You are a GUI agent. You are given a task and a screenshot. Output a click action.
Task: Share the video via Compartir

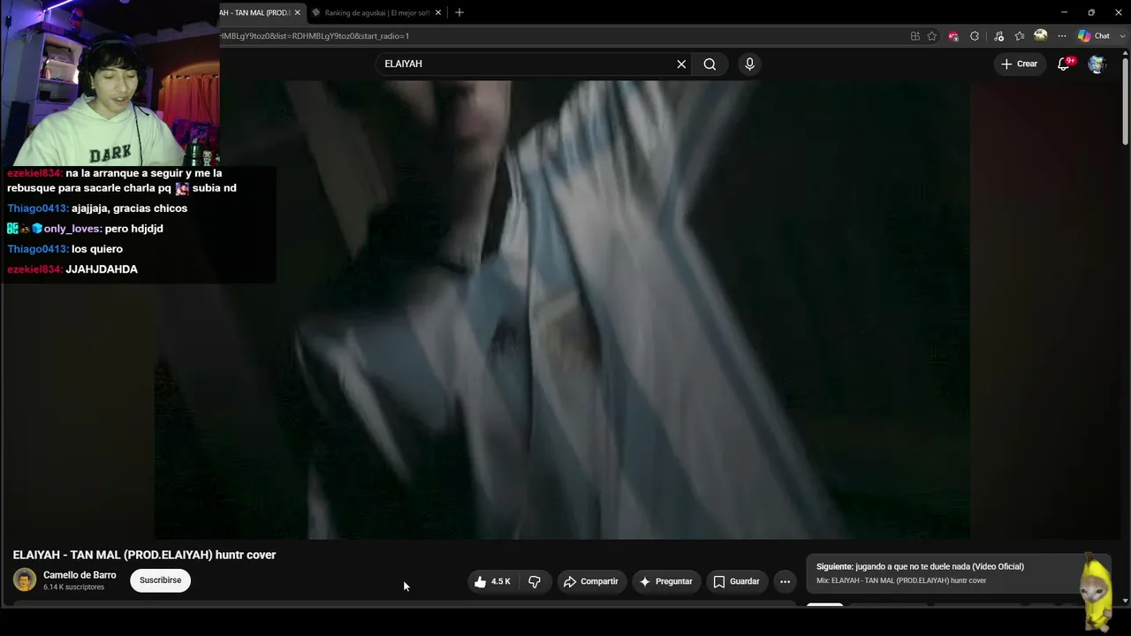590,581
